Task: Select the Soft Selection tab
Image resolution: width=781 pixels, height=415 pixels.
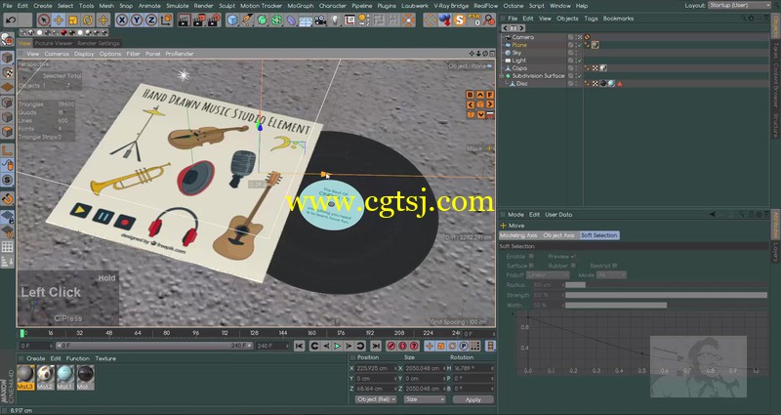Action: (x=599, y=235)
